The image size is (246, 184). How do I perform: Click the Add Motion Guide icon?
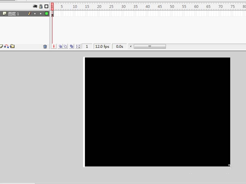[6, 46]
